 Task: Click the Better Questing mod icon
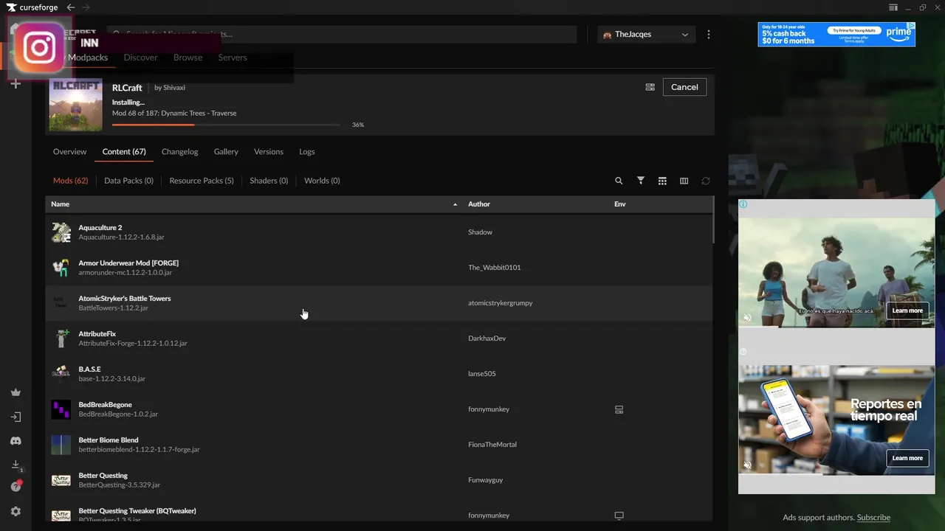click(61, 480)
